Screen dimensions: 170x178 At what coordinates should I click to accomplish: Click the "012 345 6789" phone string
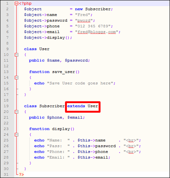coord(93,26)
